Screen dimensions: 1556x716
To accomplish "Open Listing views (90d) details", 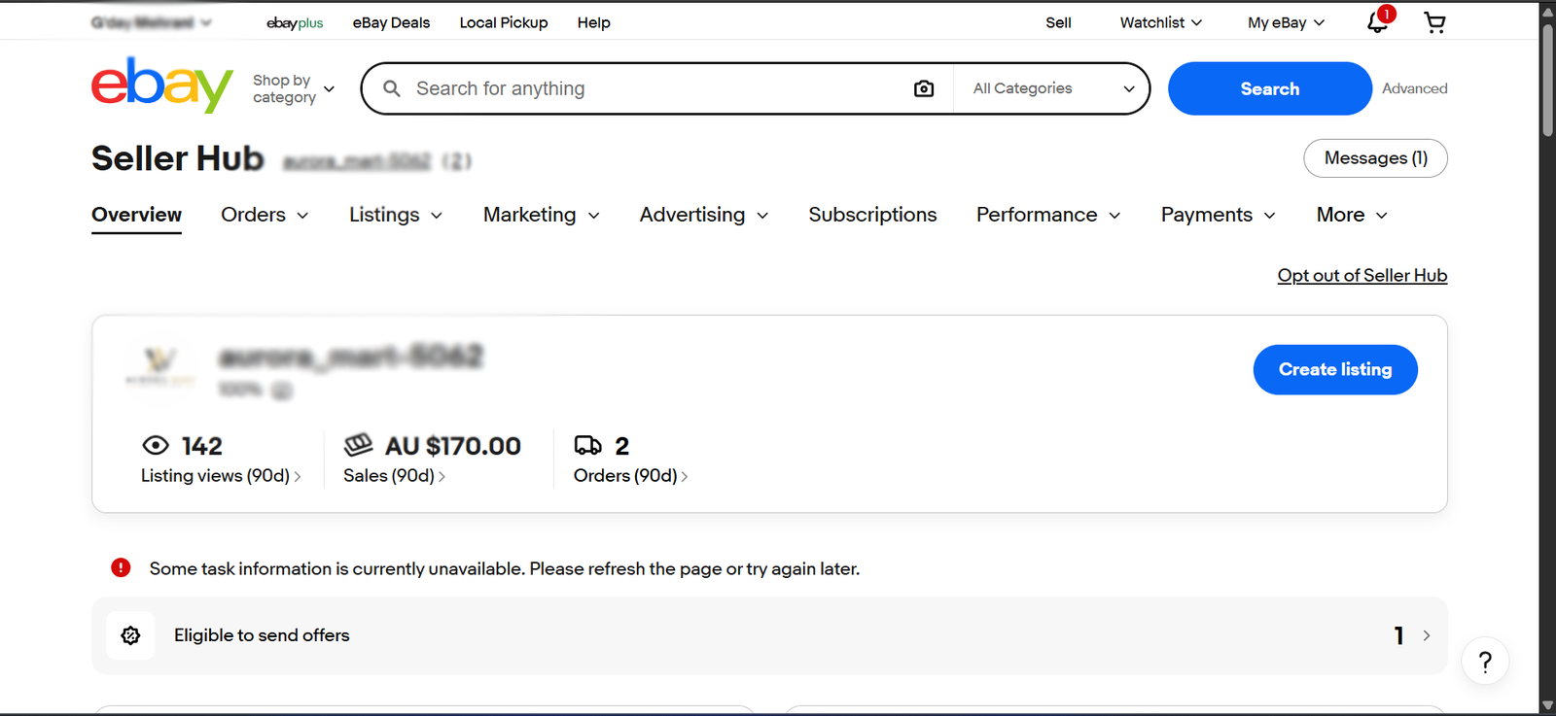I will click(221, 475).
